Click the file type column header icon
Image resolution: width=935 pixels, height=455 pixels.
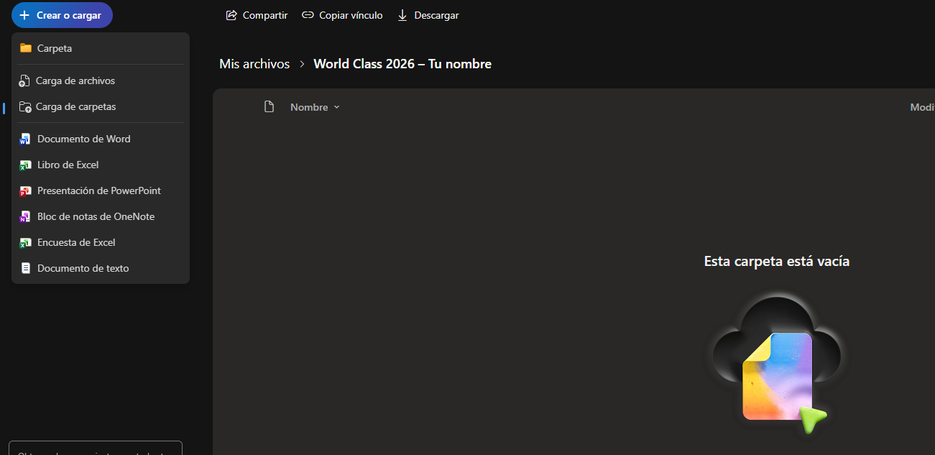point(269,106)
